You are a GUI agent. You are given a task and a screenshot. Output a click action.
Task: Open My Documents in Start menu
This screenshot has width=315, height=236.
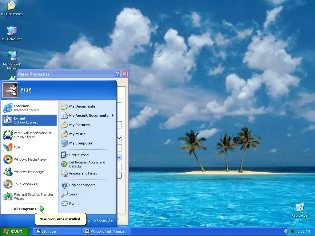click(88, 106)
